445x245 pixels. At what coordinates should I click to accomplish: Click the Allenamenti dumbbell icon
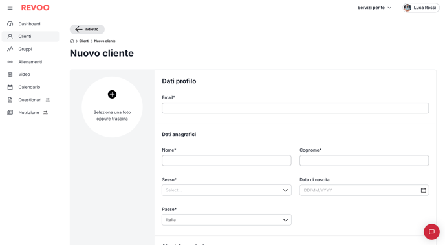[10, 62]
